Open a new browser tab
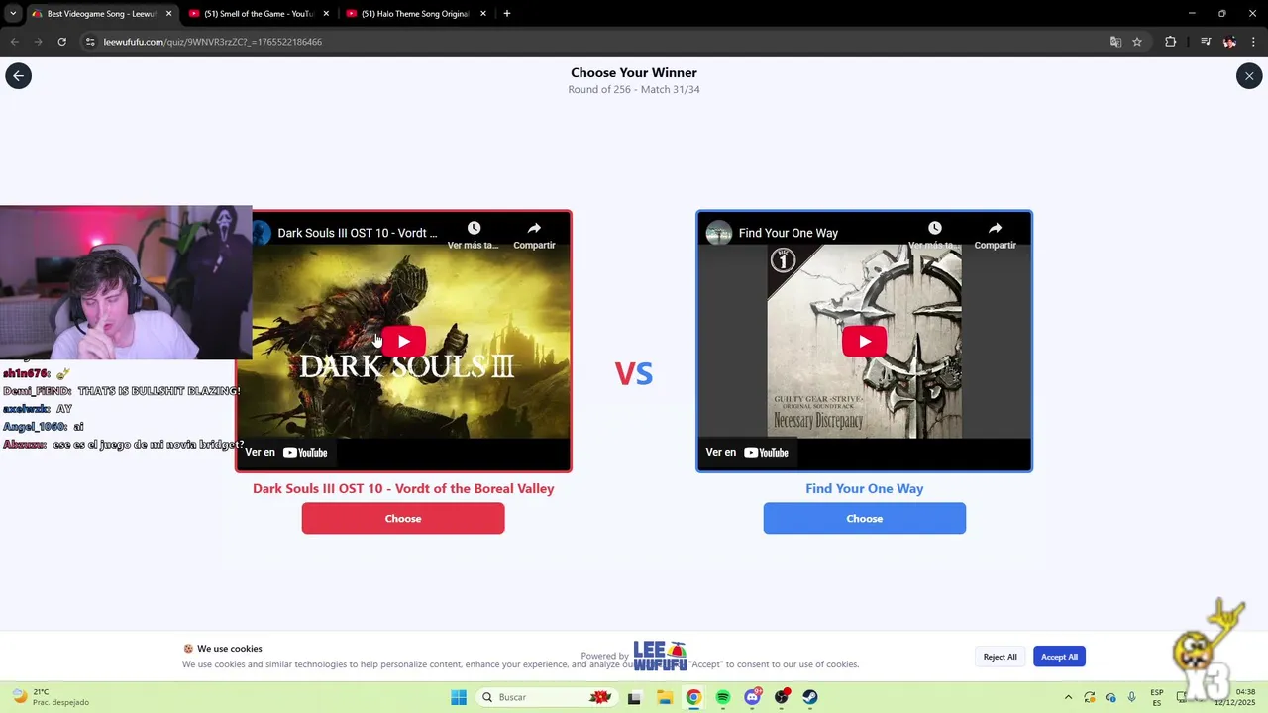The width and height of the screenshot is (1268, 713). pos(507,14)
